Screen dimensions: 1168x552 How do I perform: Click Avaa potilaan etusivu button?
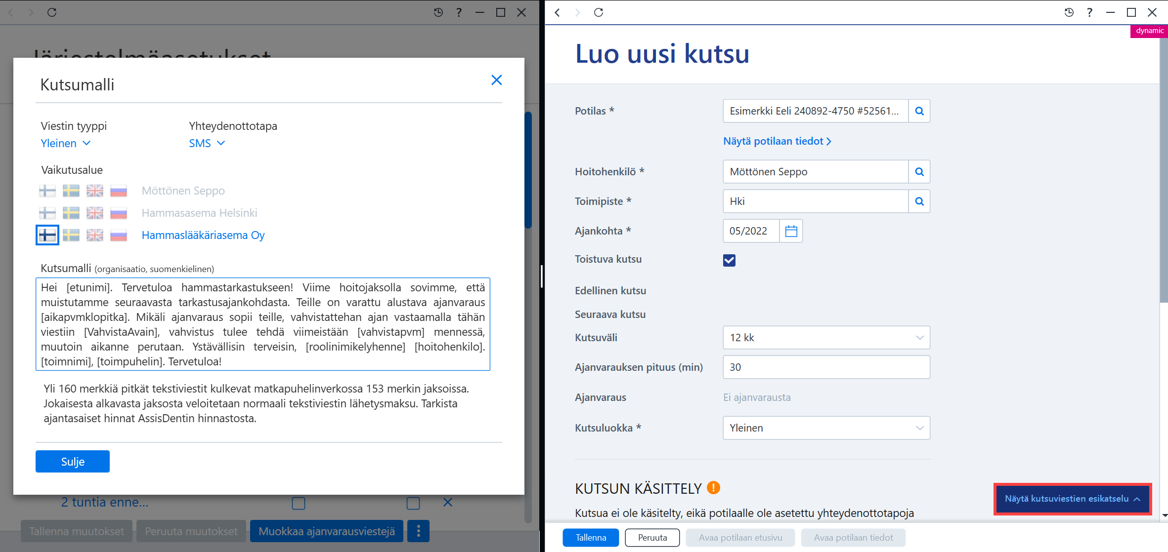740,538
